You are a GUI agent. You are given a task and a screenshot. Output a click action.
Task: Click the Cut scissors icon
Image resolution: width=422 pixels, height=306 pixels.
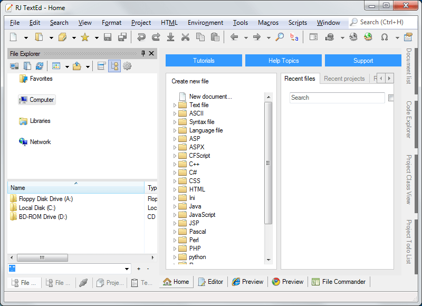click(x=185, y=37)
